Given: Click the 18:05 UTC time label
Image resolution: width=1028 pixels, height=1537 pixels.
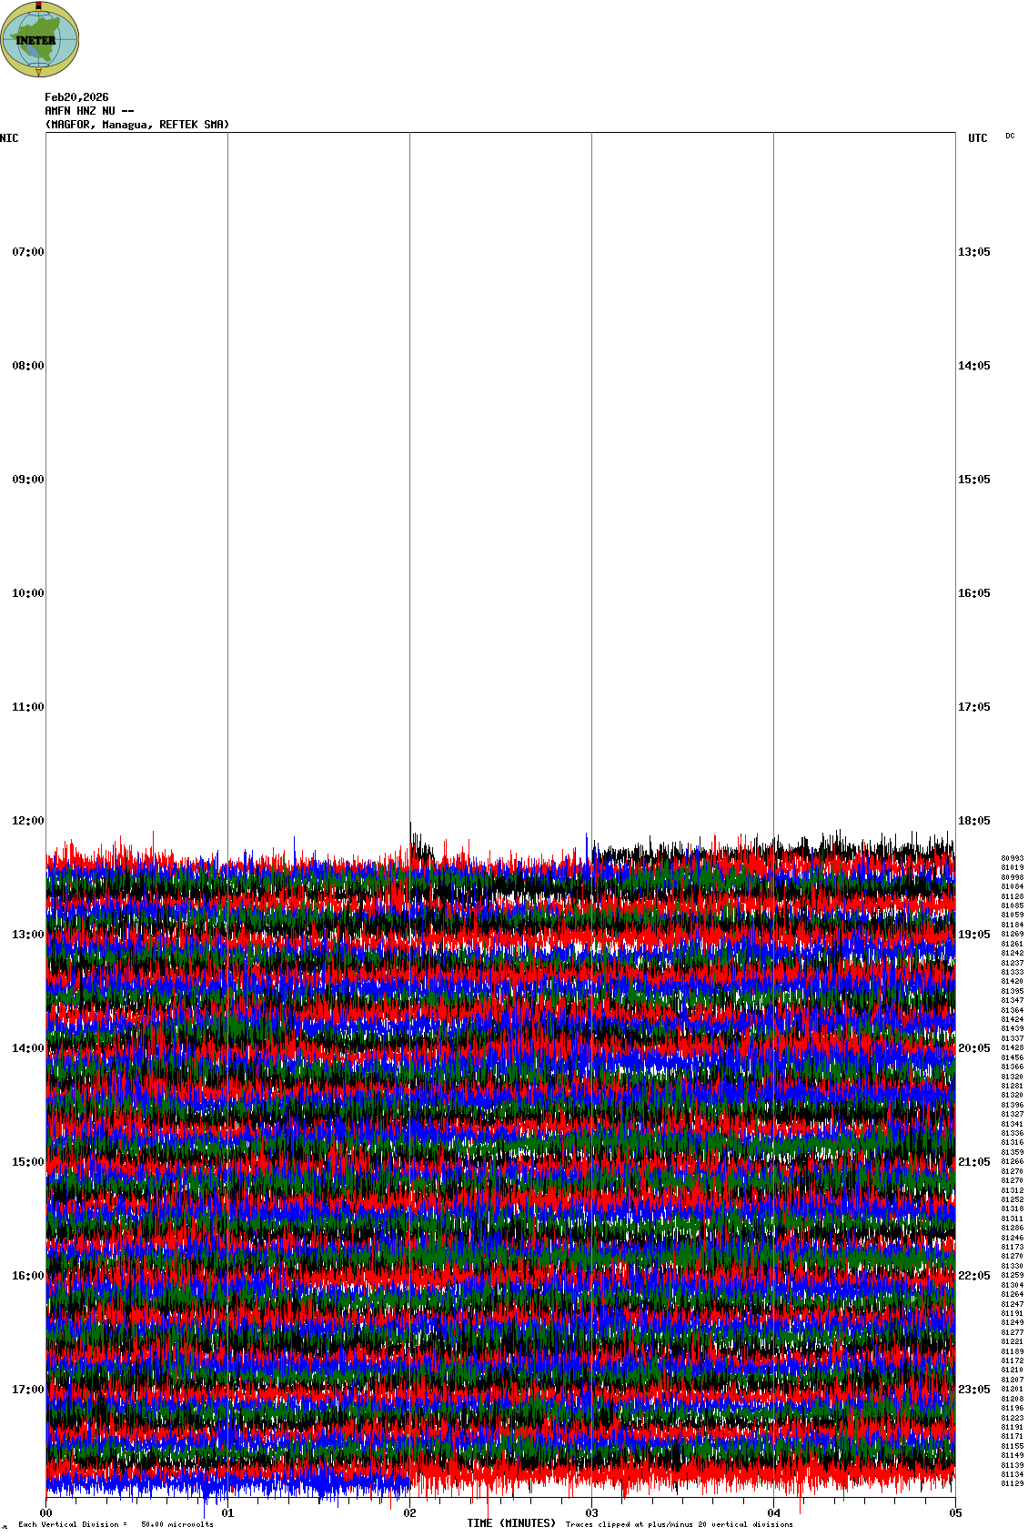Looking at the screenshot, I should 973,821.
